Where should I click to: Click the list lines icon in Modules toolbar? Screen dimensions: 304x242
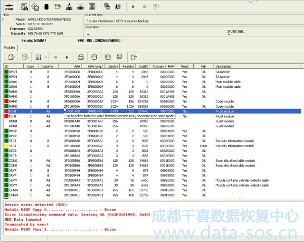38,57
